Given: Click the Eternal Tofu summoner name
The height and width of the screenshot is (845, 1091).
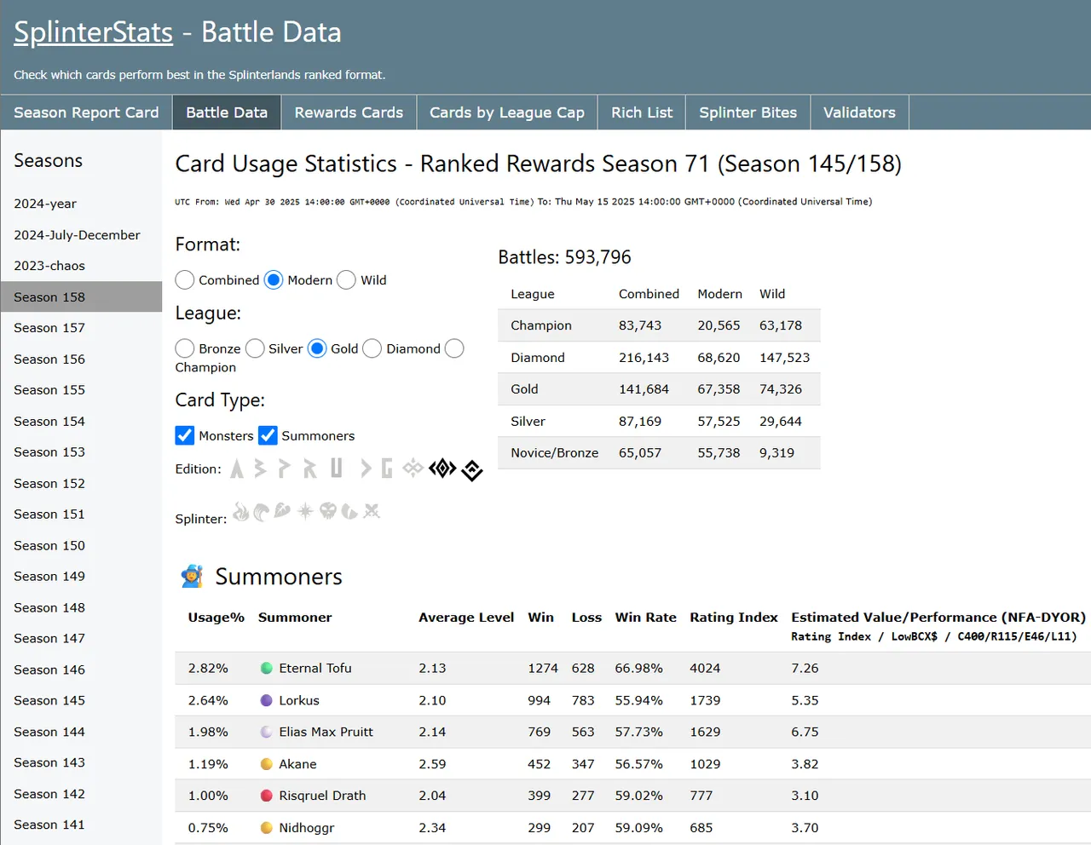Looking at the screenshot, I should (315, 669).
